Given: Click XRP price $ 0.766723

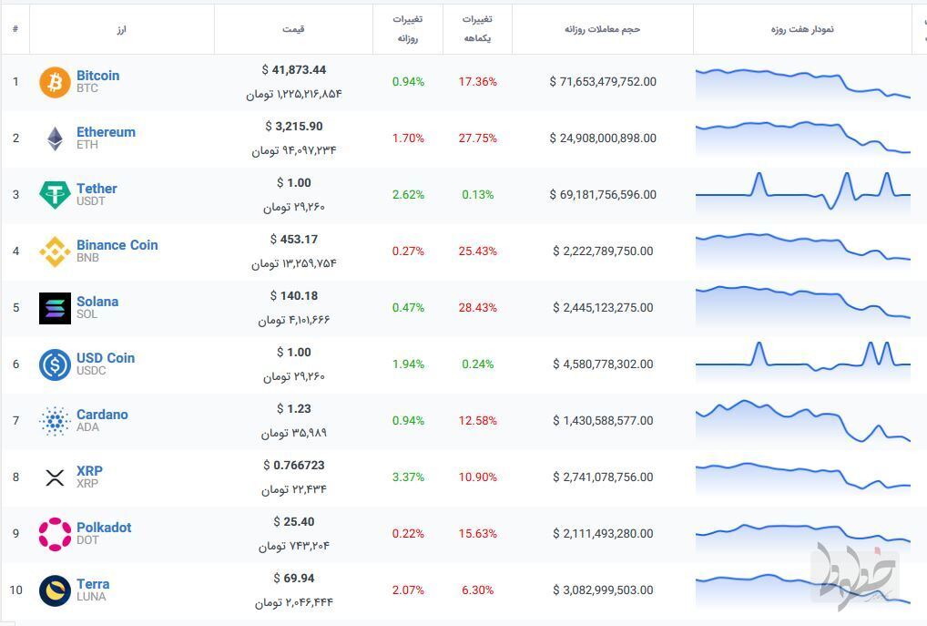Looking at the screenshot, I should coord(294,465).
